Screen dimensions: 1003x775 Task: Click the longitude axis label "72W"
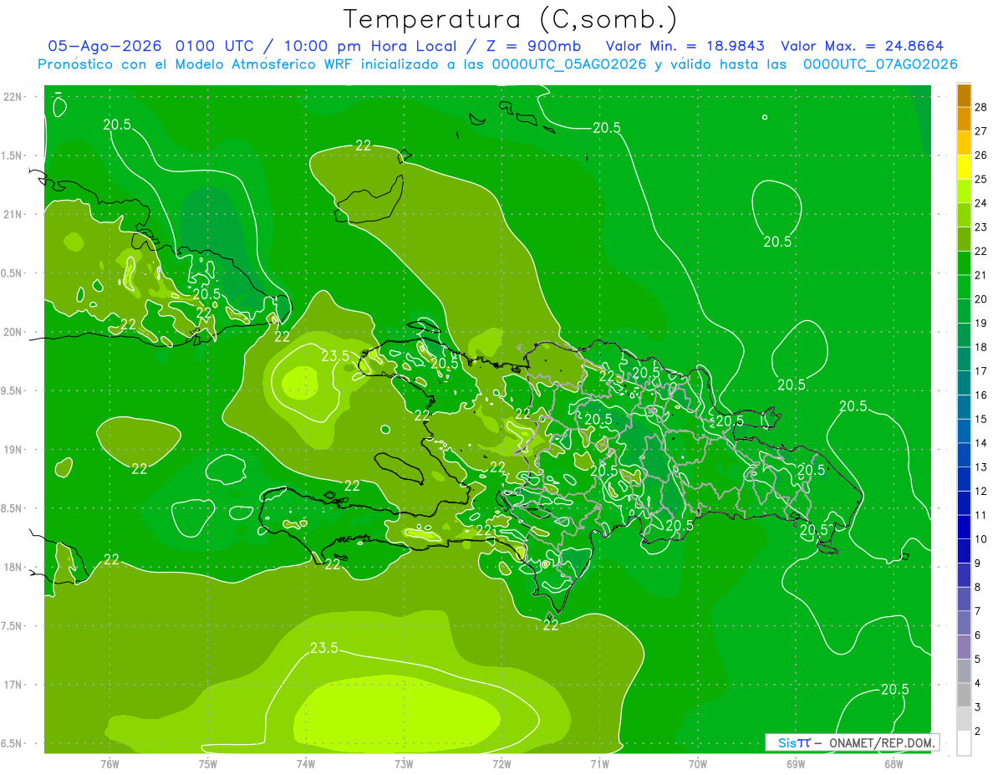(x=501, y=763)
